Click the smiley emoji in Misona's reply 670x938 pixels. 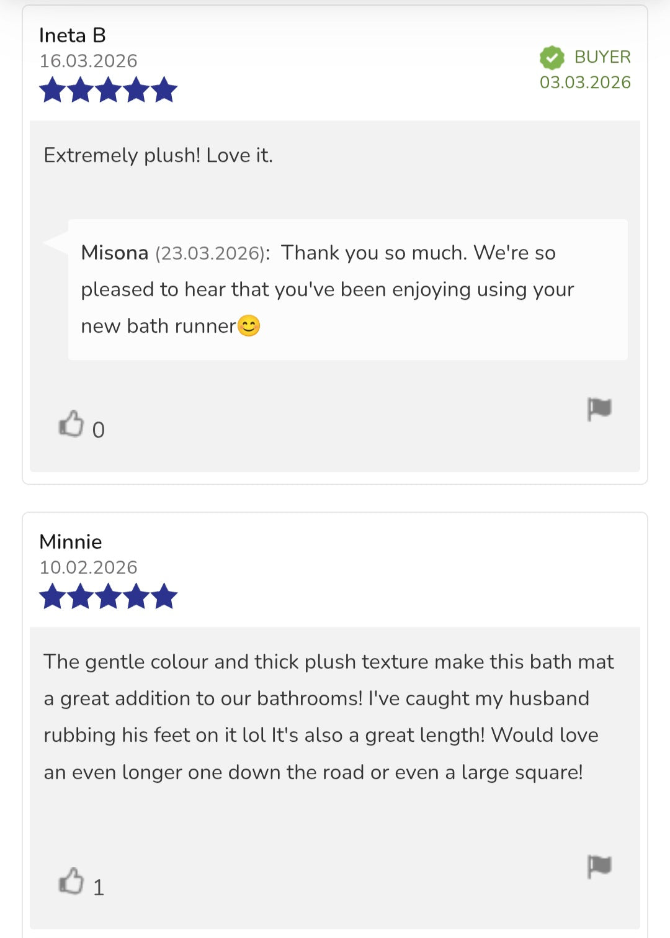click(x=249, y=326)
